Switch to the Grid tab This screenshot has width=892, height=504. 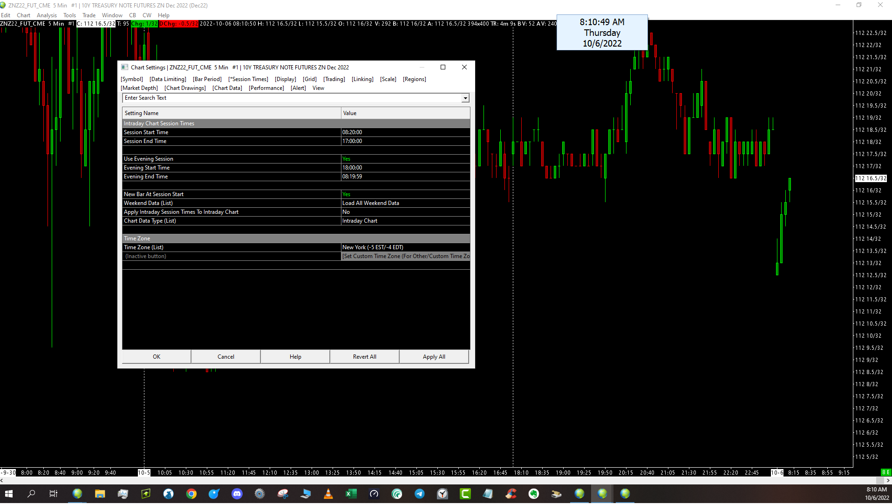click(x=310, y=79)
